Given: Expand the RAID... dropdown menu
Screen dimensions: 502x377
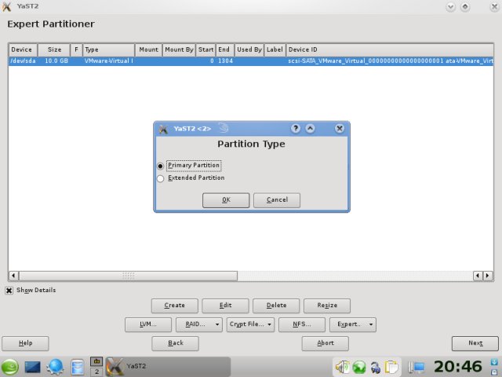Looking at the screenshot, I should 199,324.
